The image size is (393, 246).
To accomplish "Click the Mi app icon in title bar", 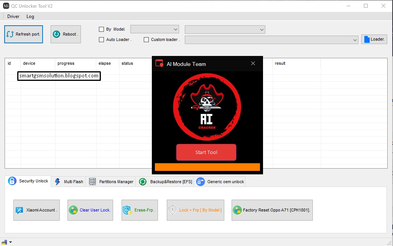I will point(6,6).
